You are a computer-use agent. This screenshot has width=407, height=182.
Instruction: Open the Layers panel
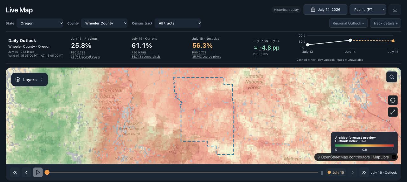pyautogui.click(x=30, y=80)
